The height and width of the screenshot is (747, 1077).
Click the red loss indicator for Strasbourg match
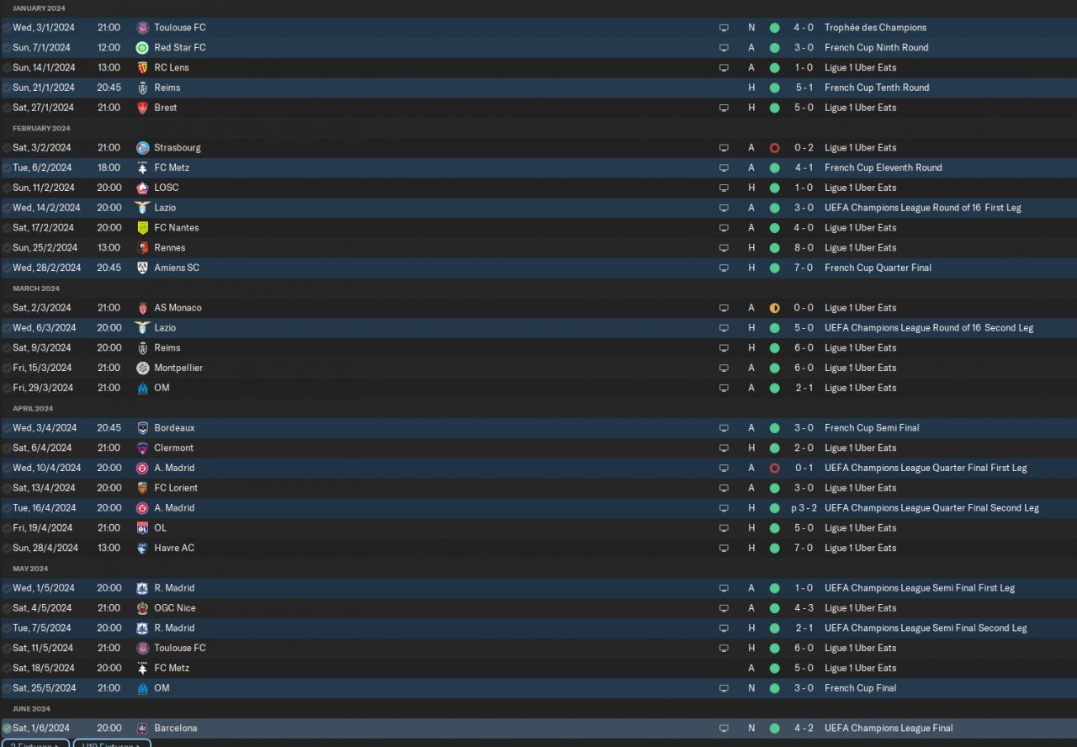pyautogui.click(x=774, y=148)
